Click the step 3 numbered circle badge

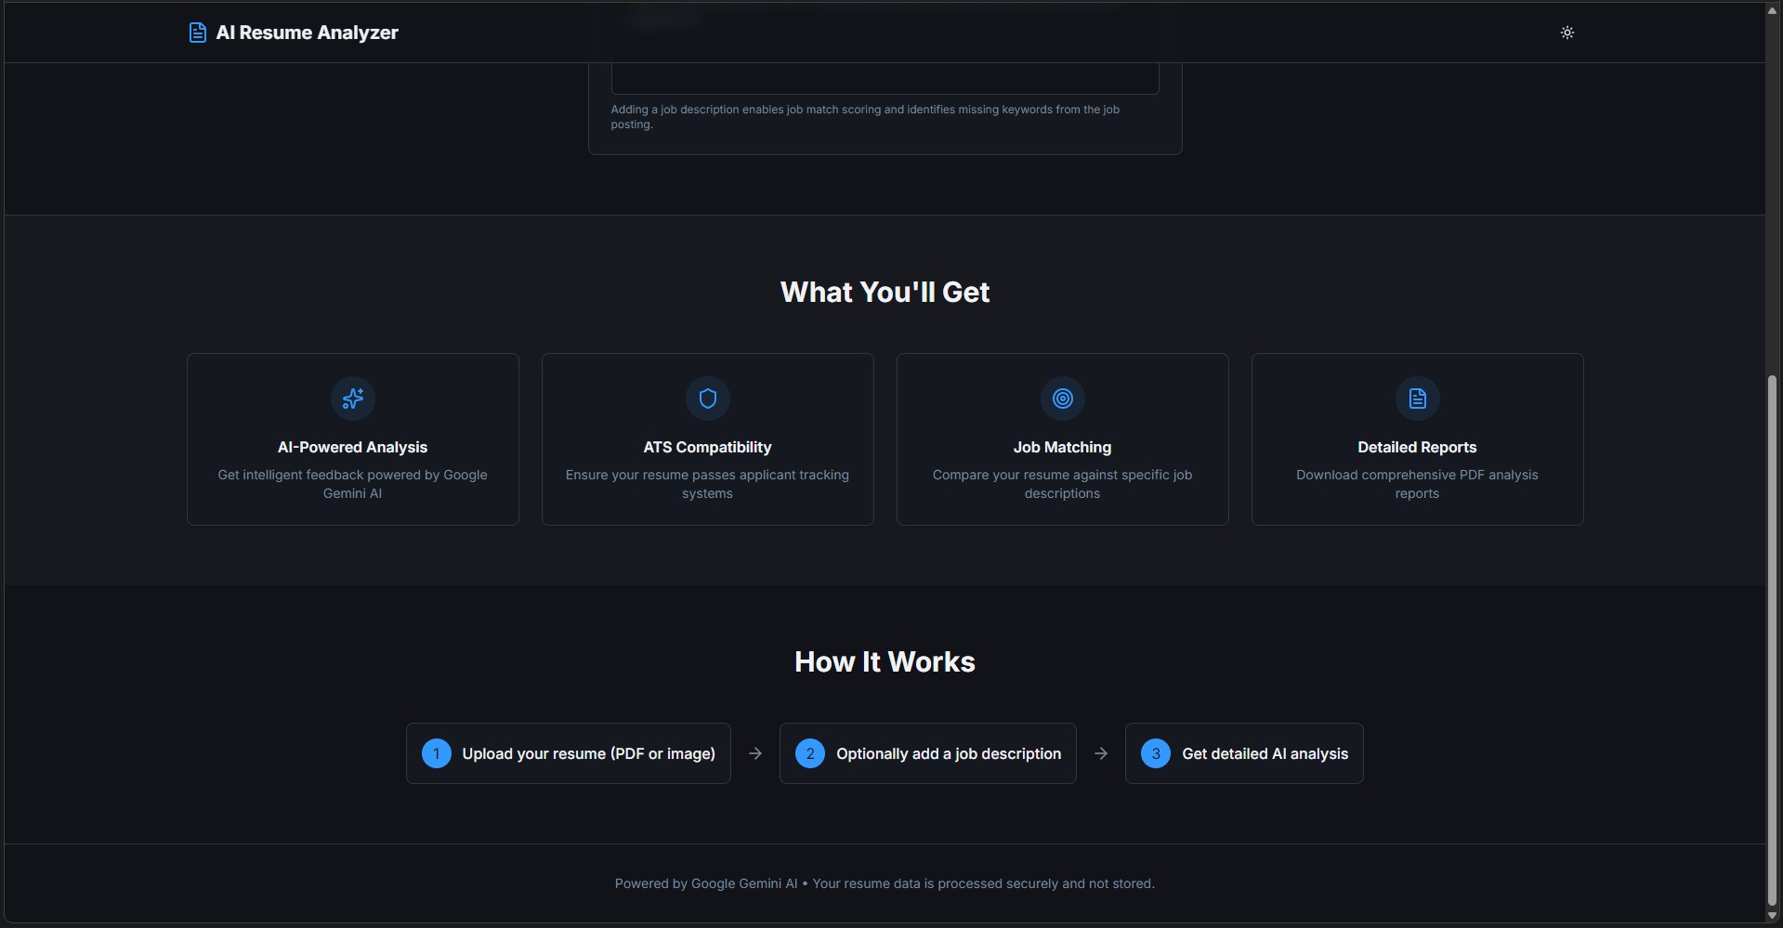pos(1155,753)
